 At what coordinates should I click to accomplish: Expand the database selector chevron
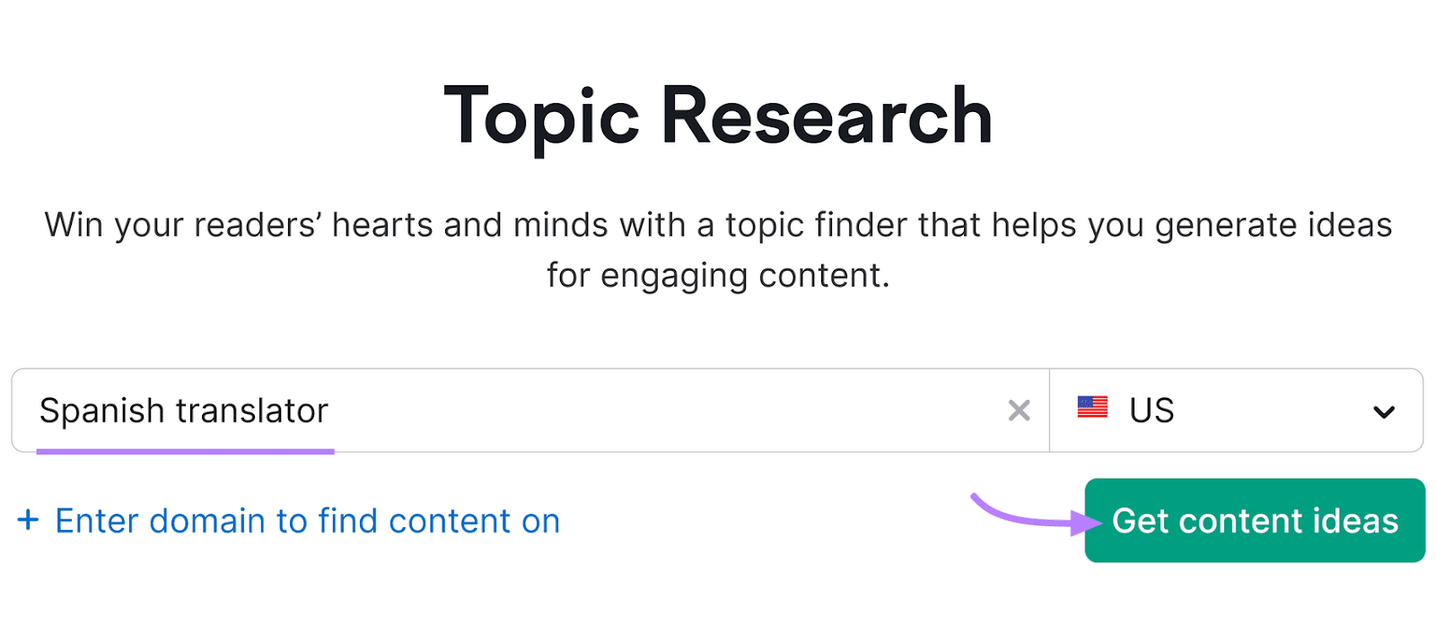[x=1383, y=411]
